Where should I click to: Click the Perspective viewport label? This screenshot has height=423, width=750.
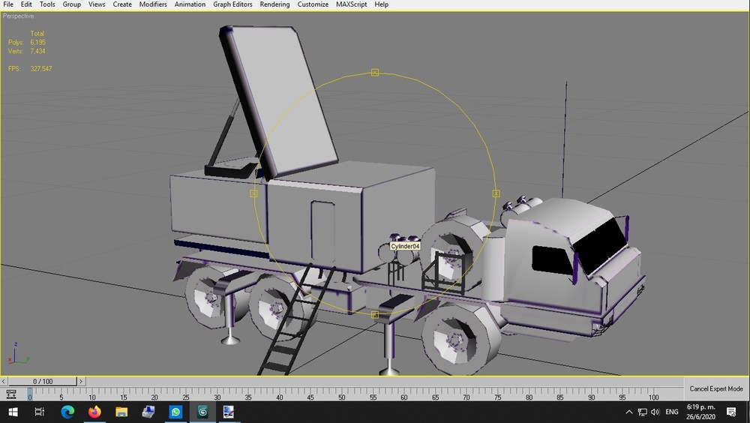click(x=18, y=16)
